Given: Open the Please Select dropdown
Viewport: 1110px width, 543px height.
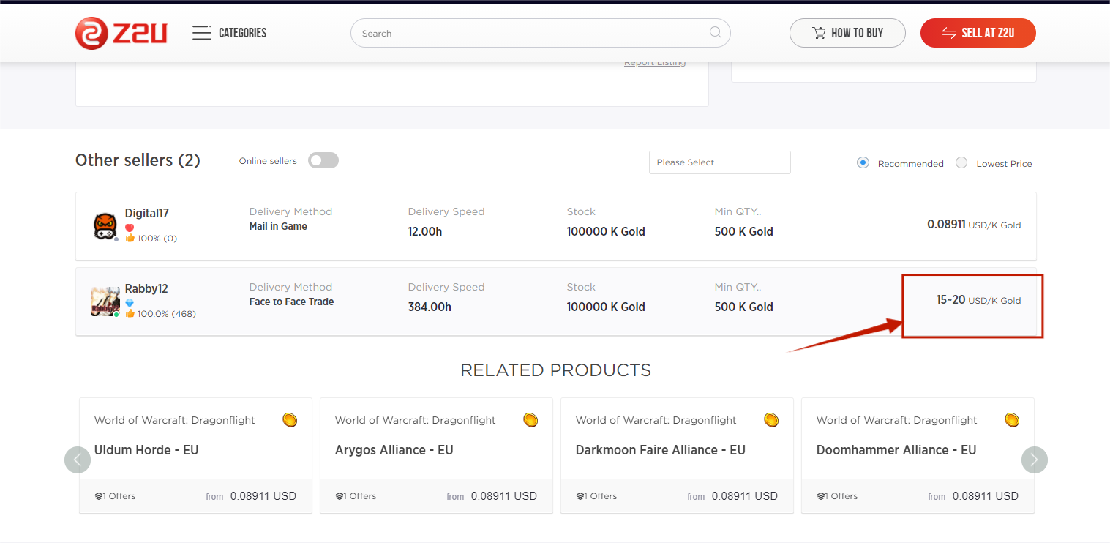Looking at the screenshot, I should click(719, 162).
